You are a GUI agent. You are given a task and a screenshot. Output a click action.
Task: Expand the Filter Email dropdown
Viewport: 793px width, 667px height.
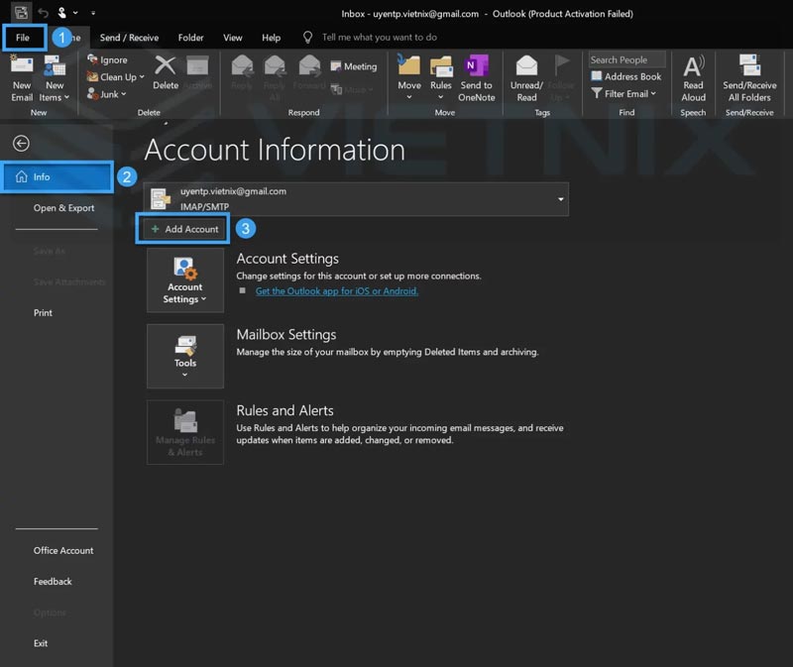click(624, 93)
